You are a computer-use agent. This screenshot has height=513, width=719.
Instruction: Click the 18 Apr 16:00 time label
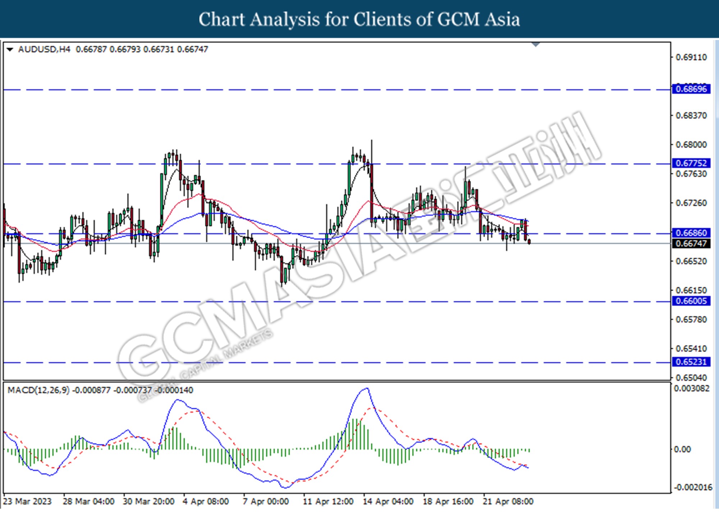coord(448,501)
